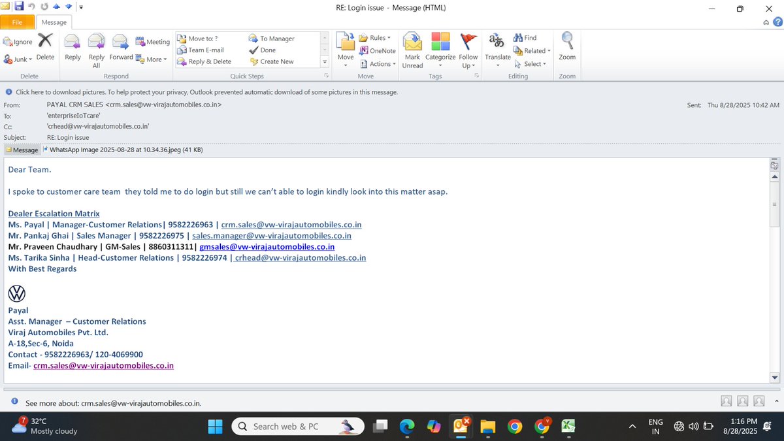Open Excel from the taskbar
The height and width of the screenshot is (441, 784).
point(568,427)
